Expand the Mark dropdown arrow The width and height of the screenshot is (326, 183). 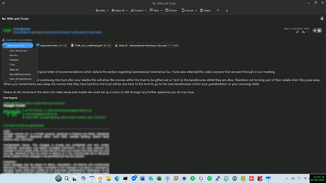point(161,10)
